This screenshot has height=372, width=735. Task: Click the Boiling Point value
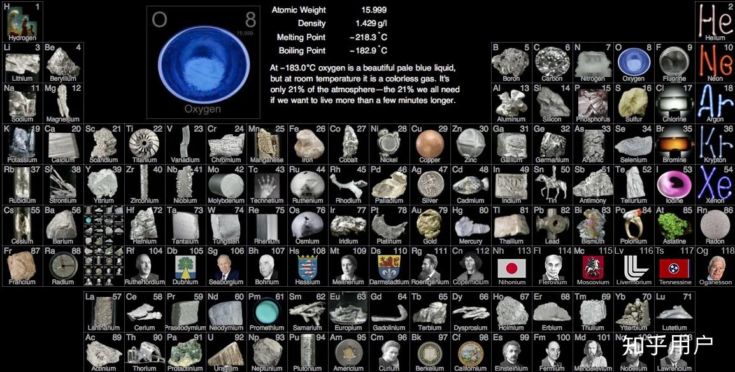click(x=368, y=50)
